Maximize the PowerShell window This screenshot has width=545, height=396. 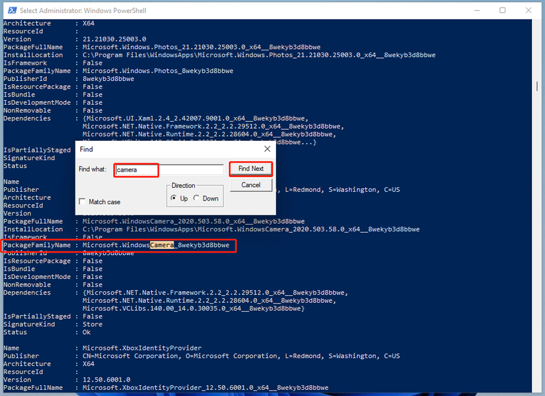click(502, 10)
